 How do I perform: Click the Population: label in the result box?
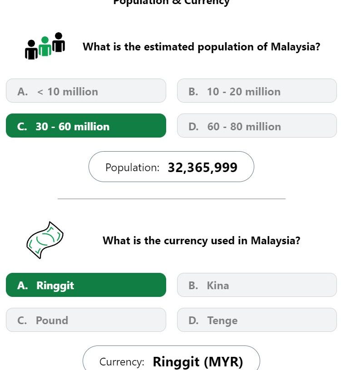click(x=133, y=168)
